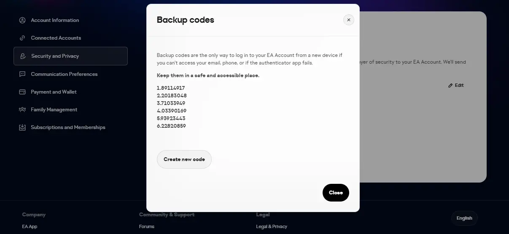Click the Communication Preferences chat icon
The image size is (509, 234).
[x=22, y=74]
